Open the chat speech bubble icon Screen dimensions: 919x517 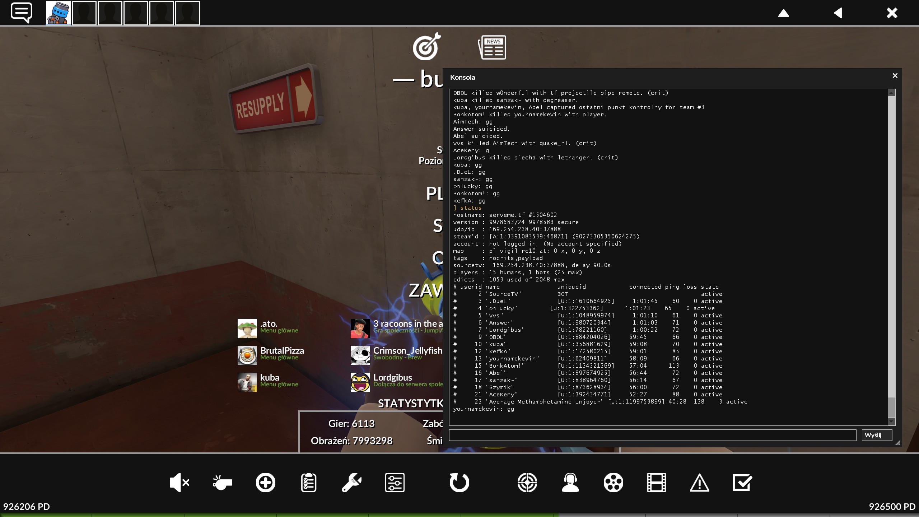22,13
